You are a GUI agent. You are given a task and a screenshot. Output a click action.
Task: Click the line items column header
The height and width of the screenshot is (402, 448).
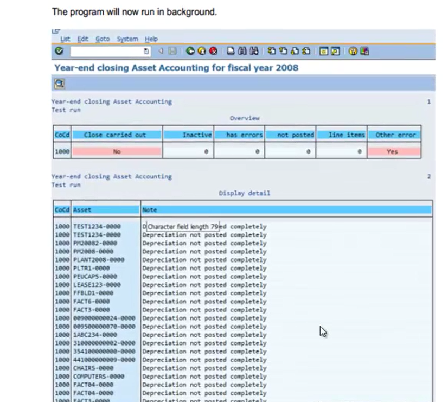pyautogui.click(x=342, y=135)
